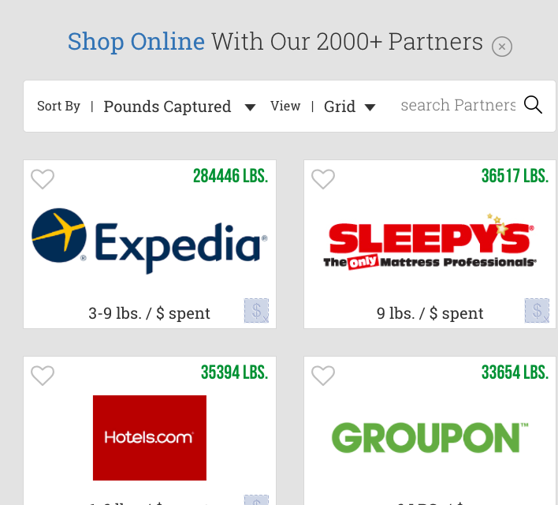Click the 284446 LBS. label on Expedia
Image resolution: width=558 pixels, height=505 pixels.
(231, 176)
